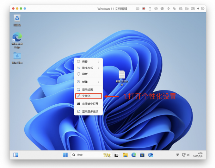Open the hard disk drive icon
This screenshot has width=215, height=168.
pos(181,9)
